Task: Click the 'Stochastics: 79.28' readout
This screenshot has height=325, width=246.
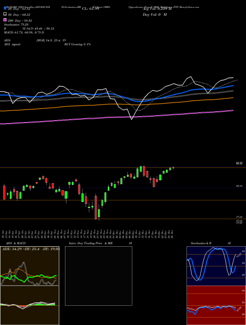Action: [x=16, y=25]
